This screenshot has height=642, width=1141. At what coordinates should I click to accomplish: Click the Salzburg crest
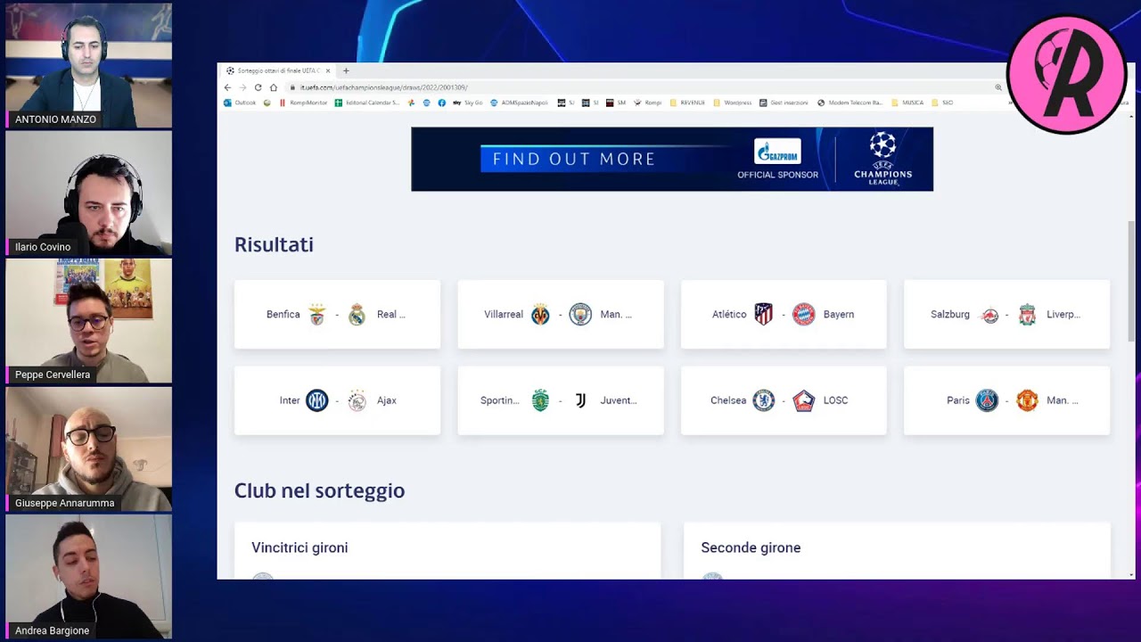coord(989,315)
